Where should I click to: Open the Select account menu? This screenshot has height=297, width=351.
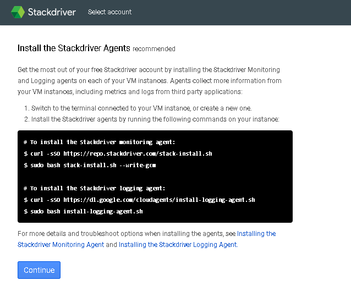[109, 12]
